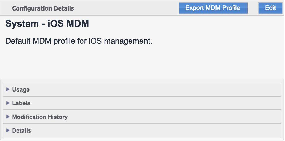The image size is (285, 141).
Task: Click the Configuration Details header text
Action: (43, 8)
